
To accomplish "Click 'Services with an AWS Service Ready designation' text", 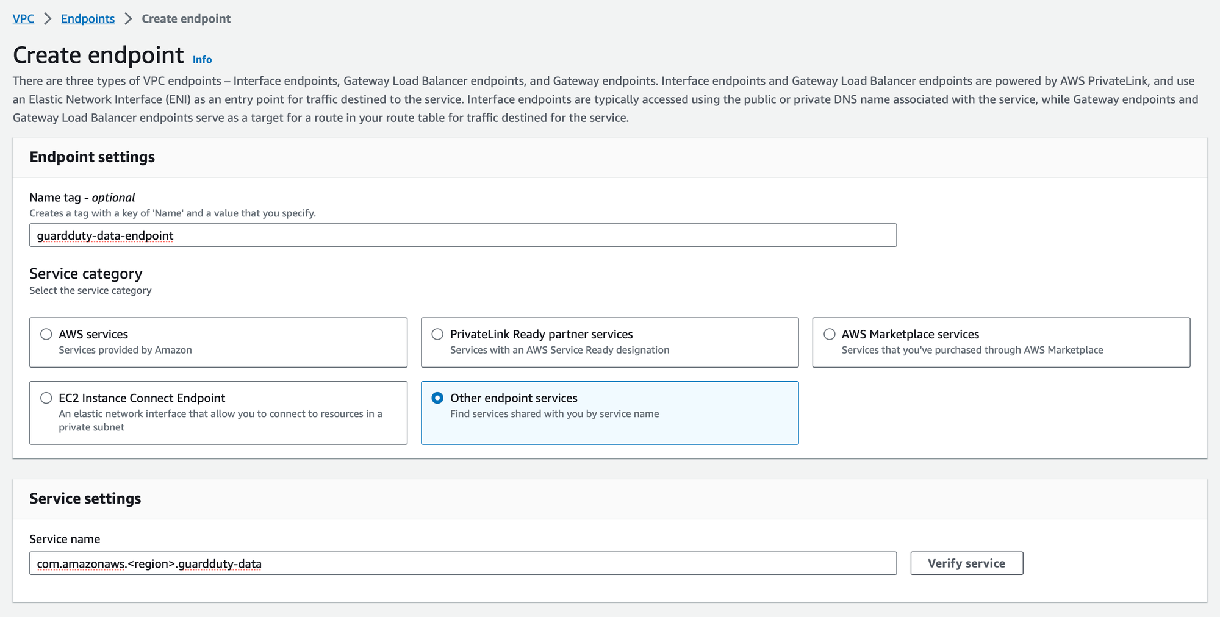I will (x=559, y=350).
